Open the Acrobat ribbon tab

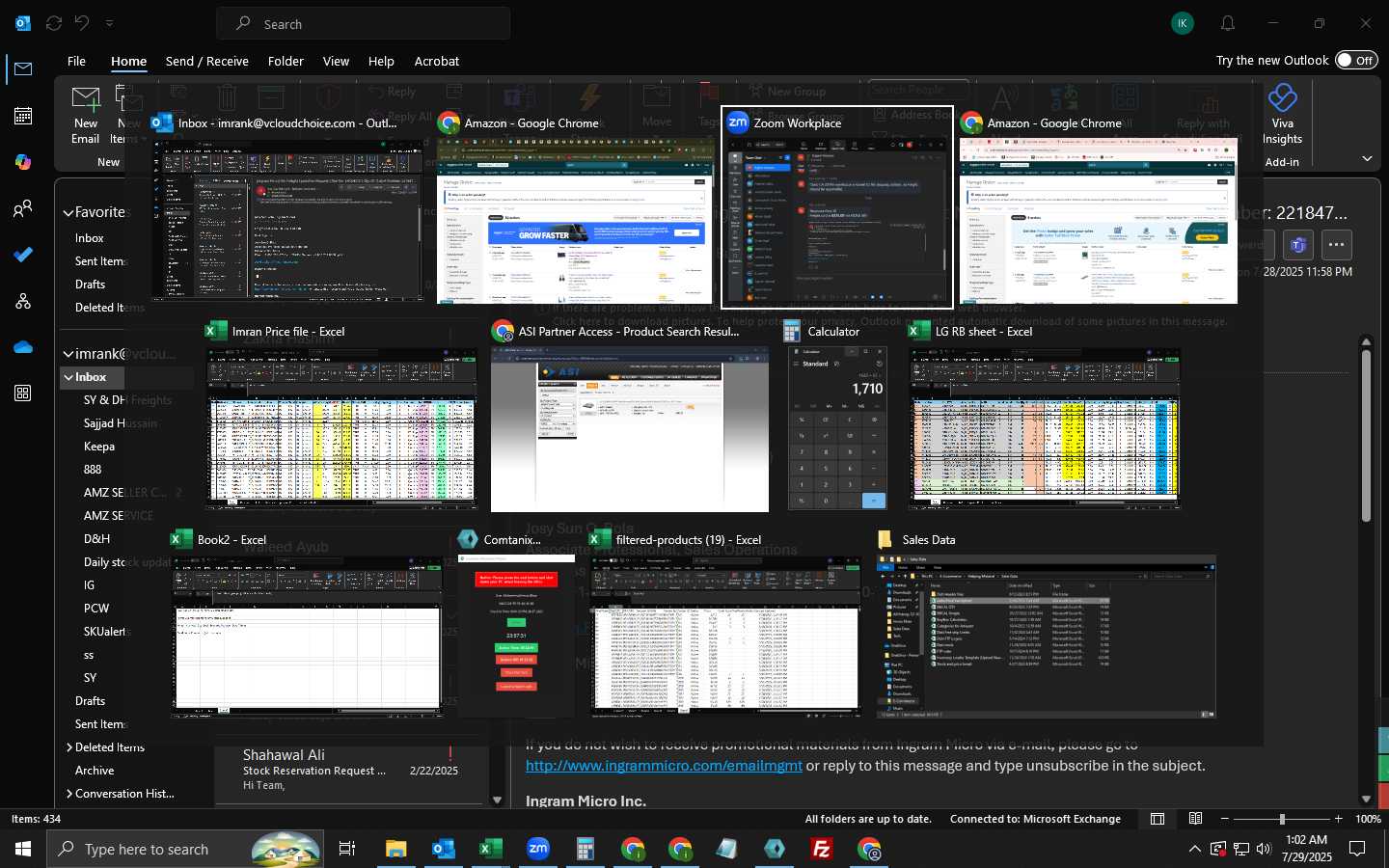437,61
